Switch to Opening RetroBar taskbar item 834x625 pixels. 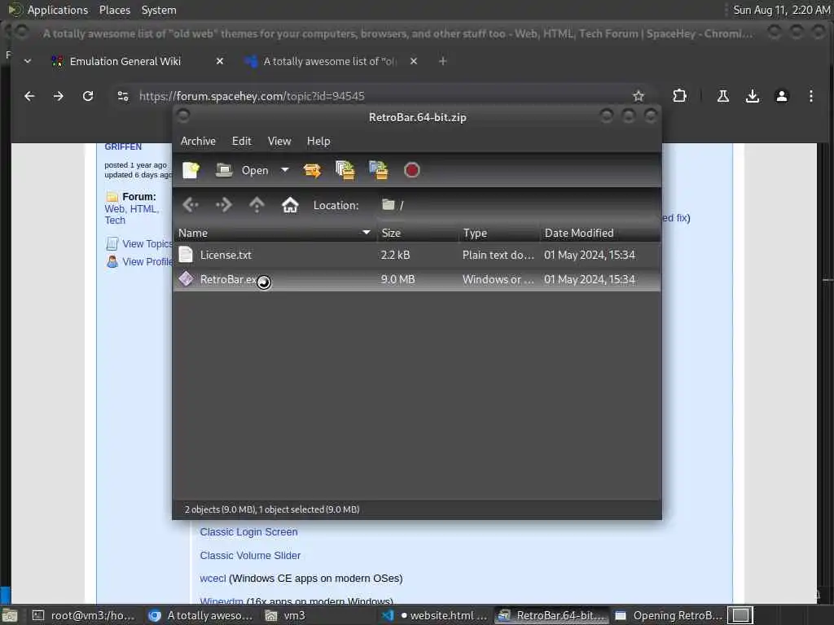tap(668, 615)
